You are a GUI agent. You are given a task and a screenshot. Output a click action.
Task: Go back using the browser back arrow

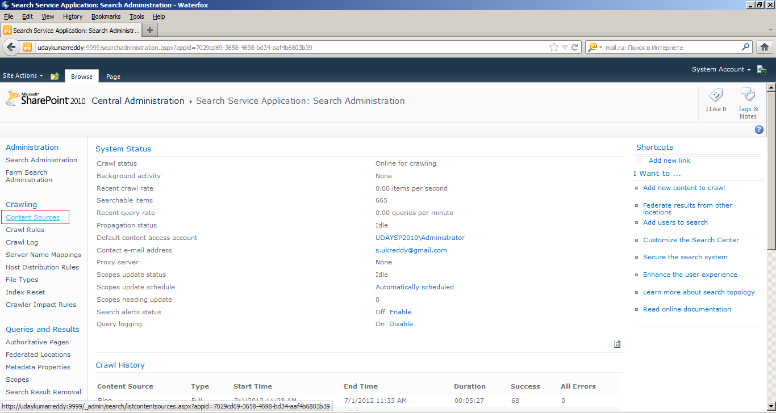click(x=11, y=47)
